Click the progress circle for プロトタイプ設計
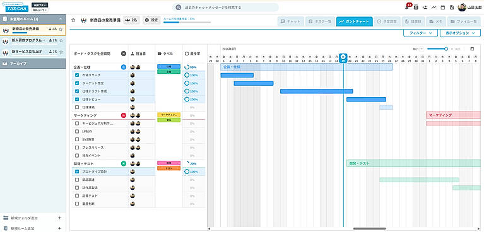 187,171
